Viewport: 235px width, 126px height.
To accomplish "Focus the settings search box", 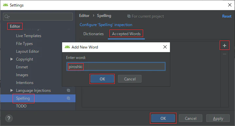I will [38, 16].
